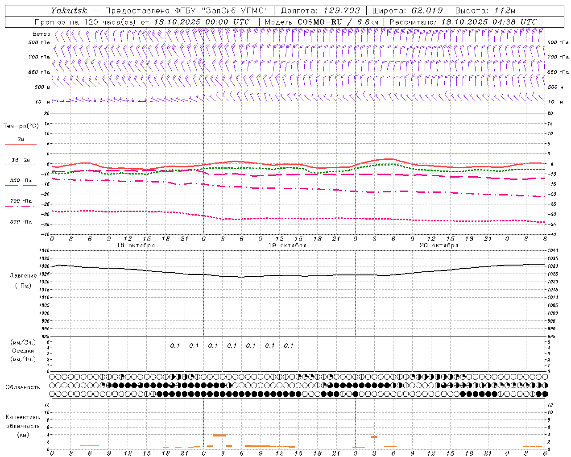This screenshot has width=571, height=457.
Task: Click the Рассчитано: 18.10.2025 04:38 UTC text
Action: coord(463,22)
